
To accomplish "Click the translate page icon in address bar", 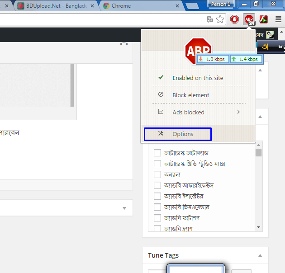I will [210, 19].
